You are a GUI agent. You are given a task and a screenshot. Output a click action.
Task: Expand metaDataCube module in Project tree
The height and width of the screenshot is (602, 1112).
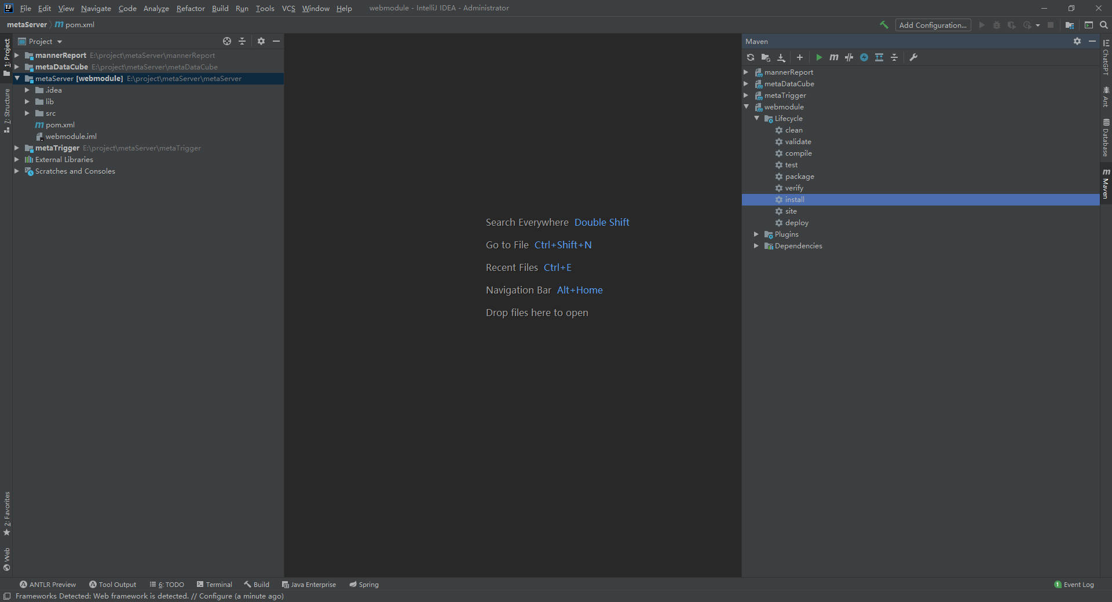[x=17, y=67]
